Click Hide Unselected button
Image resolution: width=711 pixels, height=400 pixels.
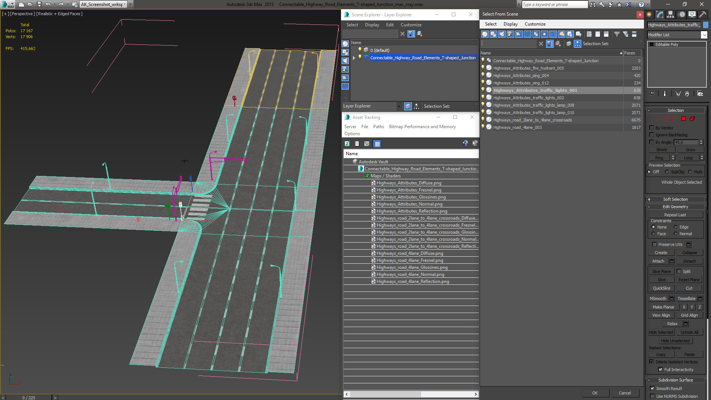pyautogui.click(x=675, y=341)
